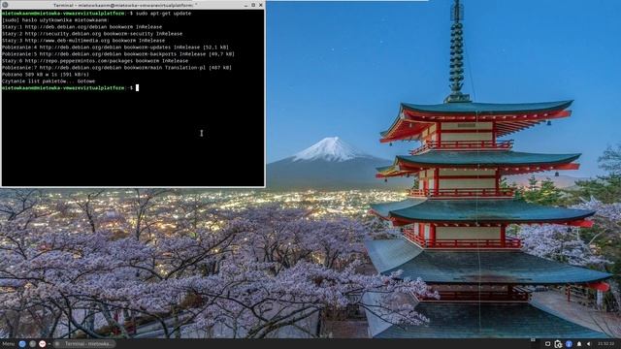Open the Terminal window menu icon in the title bar
The height and width of the screenshot is (349, 621).
coord(5,5)
